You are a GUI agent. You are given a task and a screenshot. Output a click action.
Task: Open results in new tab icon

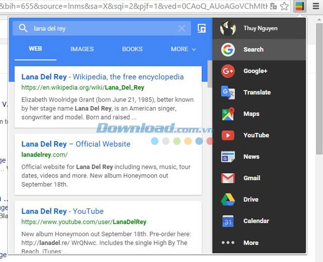click(x=202, y=28)
